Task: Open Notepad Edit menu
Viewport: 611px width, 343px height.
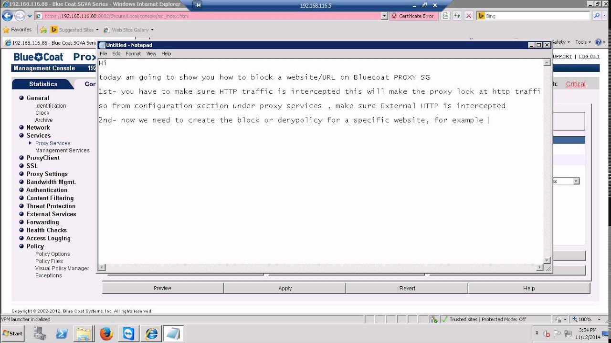Action: [116, 53]
